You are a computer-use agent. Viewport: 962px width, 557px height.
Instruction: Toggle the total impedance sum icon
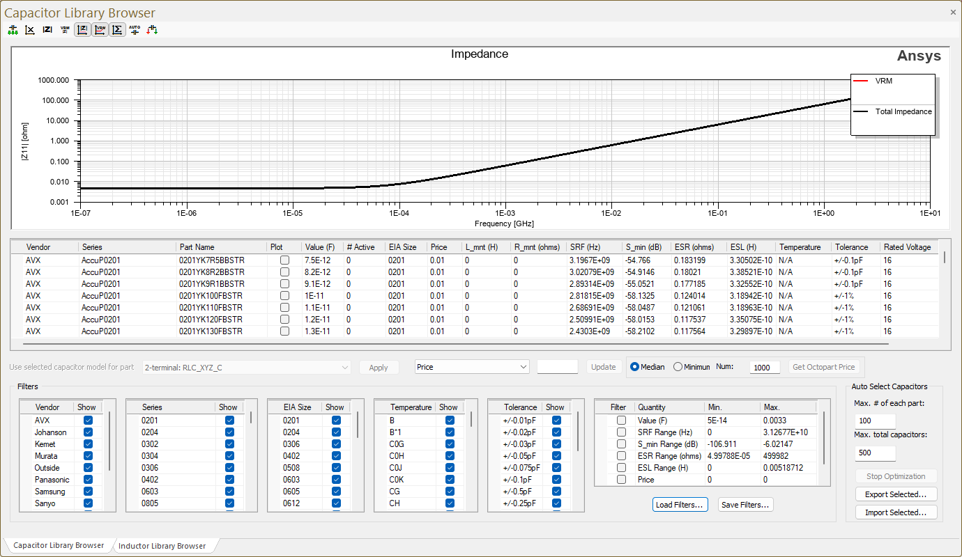(x=116, y=29)
